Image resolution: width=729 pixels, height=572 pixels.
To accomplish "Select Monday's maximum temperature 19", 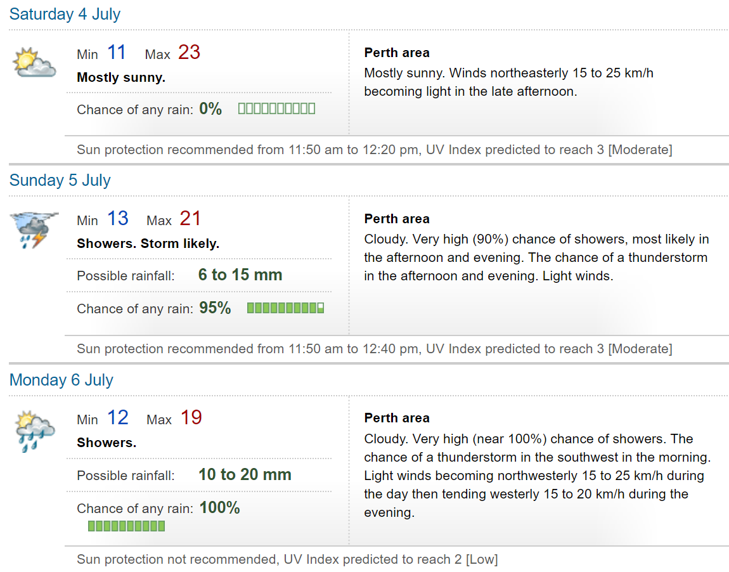I will pyautogui.click(x=191, y=418).
